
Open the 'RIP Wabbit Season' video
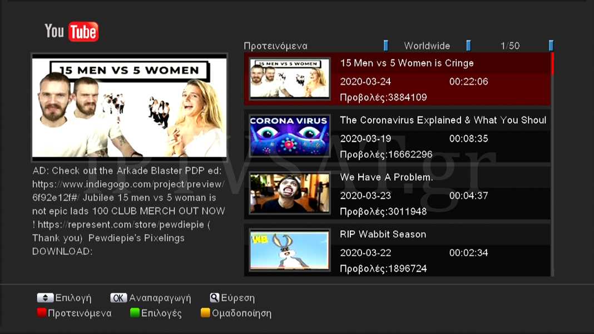coord(383,235)
